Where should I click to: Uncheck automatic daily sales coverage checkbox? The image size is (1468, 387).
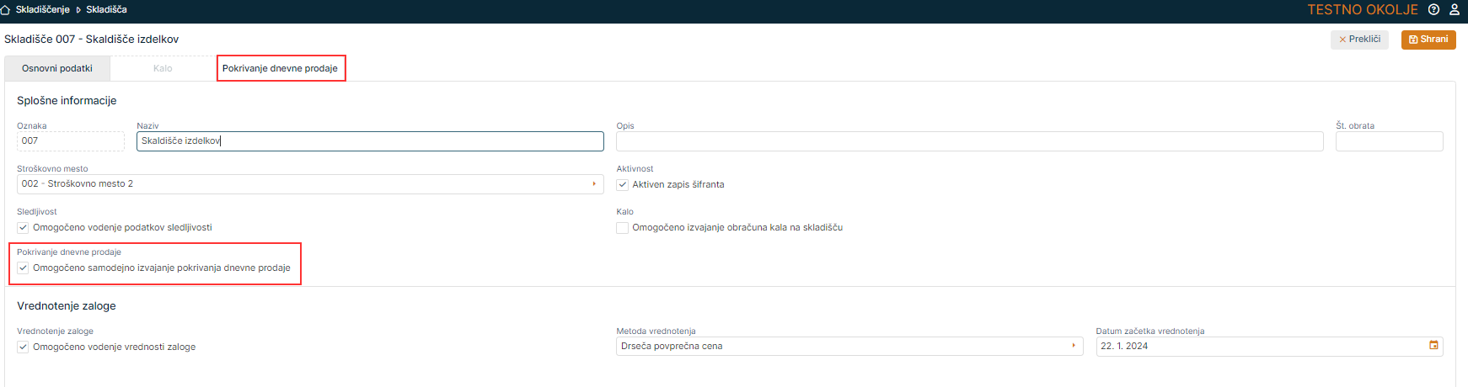24,268
